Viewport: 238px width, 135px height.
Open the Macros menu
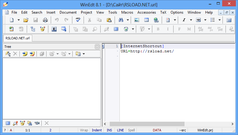coord(127,12)
